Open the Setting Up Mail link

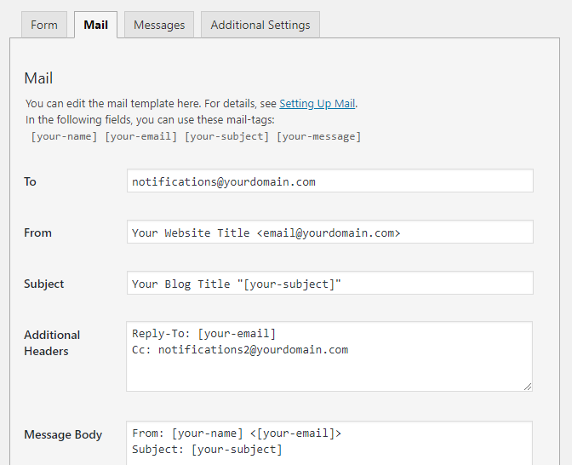coord(317,104)
